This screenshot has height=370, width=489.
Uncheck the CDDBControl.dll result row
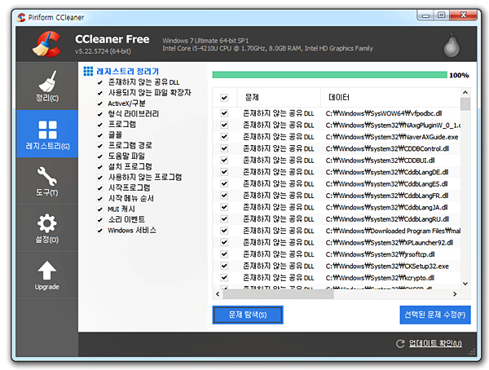click(x=224, y=148)
